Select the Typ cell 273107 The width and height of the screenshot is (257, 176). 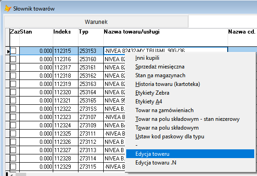coord(91,117)
